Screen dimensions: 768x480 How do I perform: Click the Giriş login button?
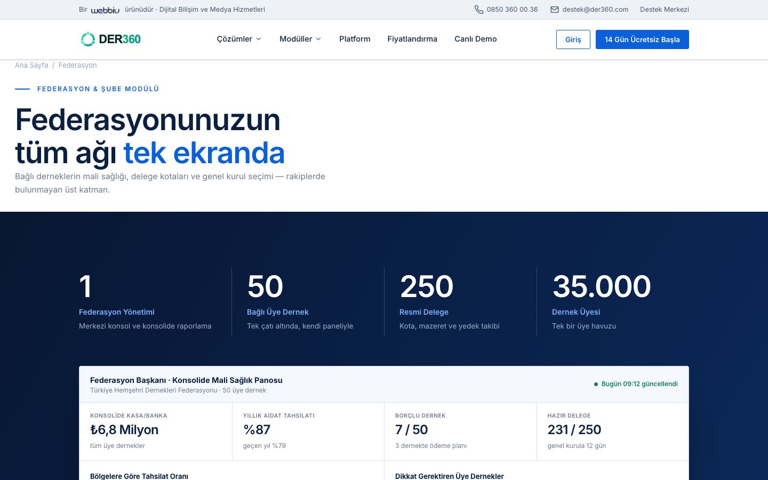[573, 39]
